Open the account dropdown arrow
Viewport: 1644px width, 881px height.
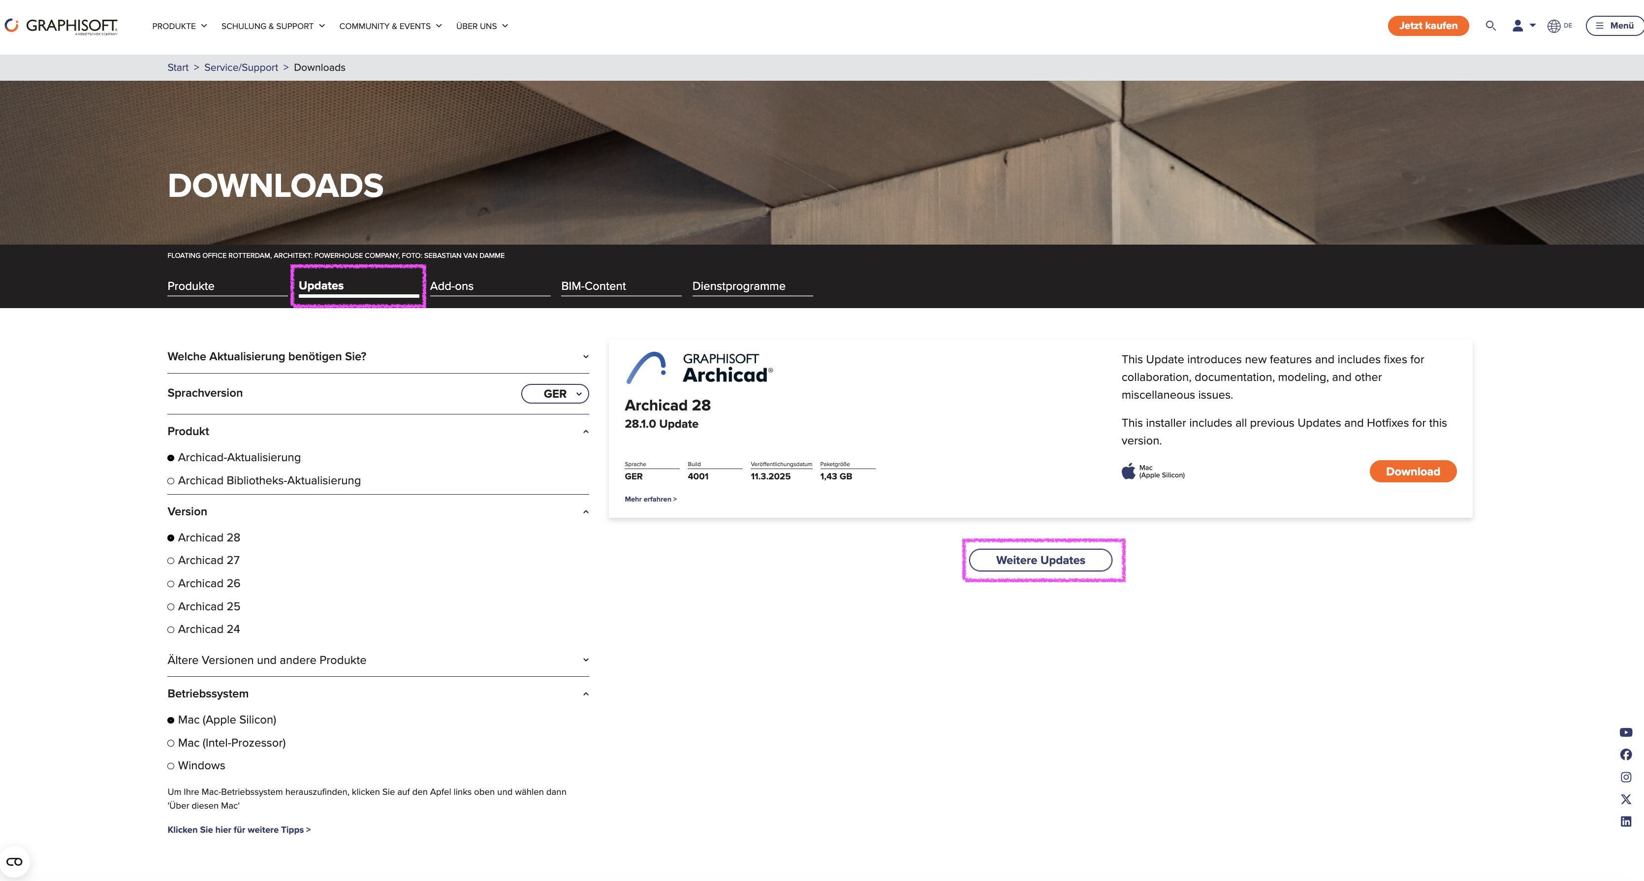click(x=1532, y=26)
